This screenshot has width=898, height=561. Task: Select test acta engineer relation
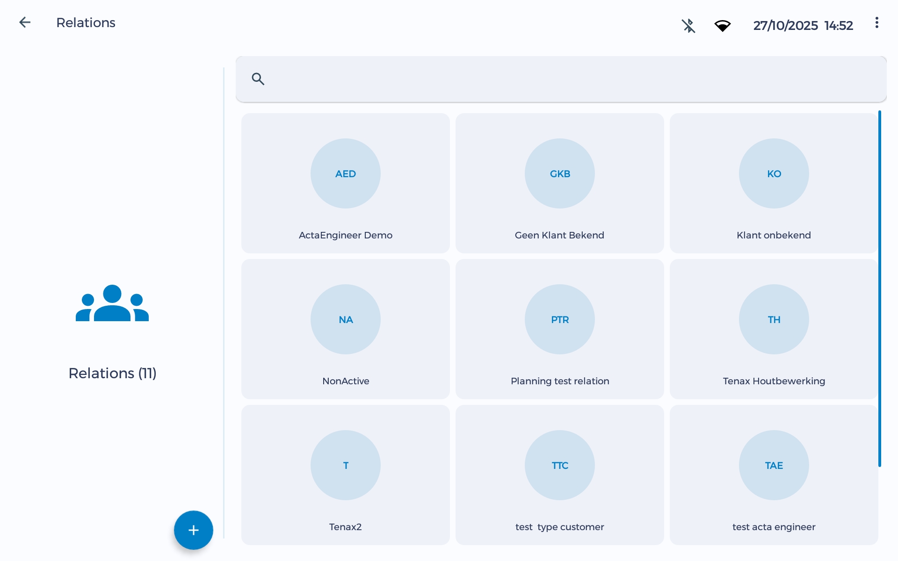tap(774, 475)
